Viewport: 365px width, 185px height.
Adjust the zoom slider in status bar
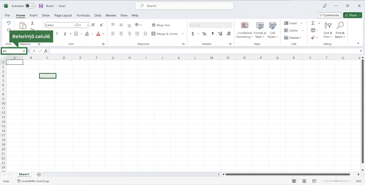pyautogui.click(x=336, y=181)
